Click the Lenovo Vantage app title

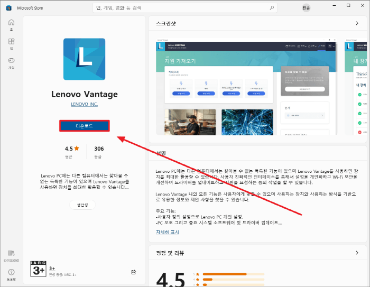(x=85, y=94)
